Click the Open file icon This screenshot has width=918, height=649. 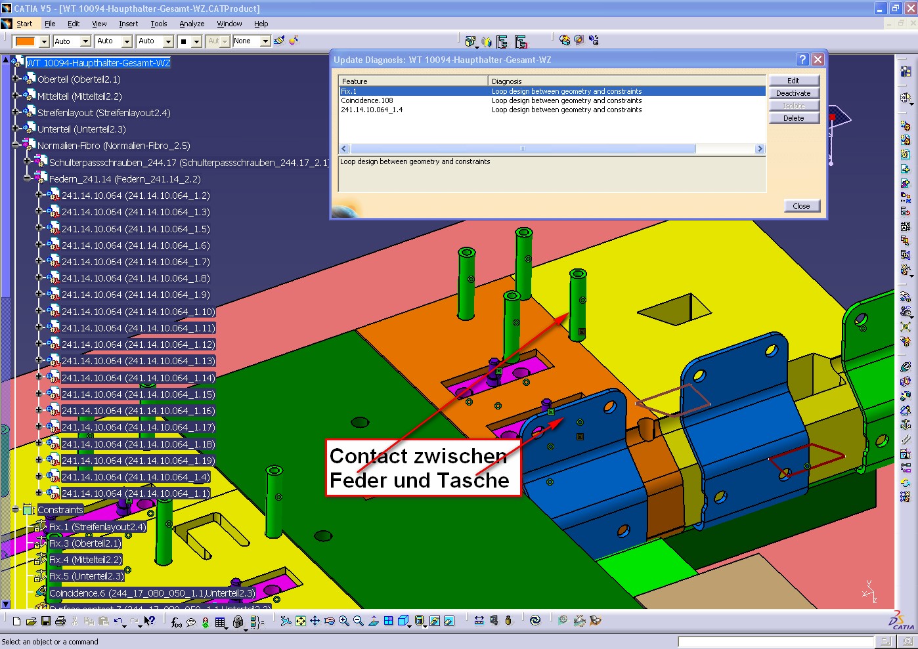[31, 621]
